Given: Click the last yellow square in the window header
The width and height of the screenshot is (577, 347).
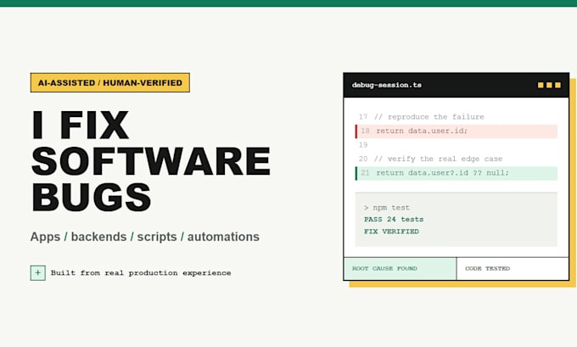Looking at the screenshot, I should 557,85.
